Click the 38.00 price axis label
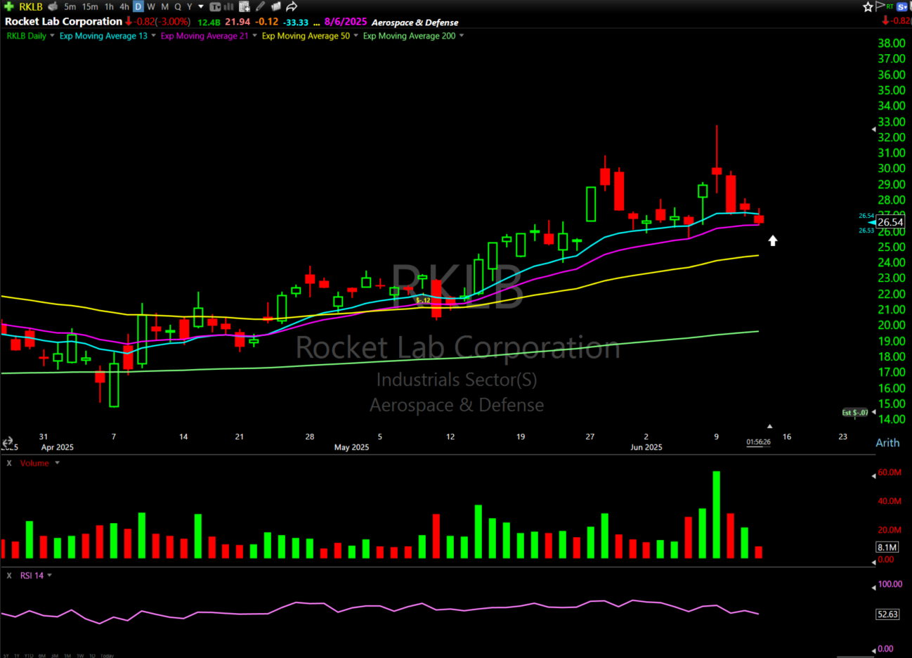 892,43
